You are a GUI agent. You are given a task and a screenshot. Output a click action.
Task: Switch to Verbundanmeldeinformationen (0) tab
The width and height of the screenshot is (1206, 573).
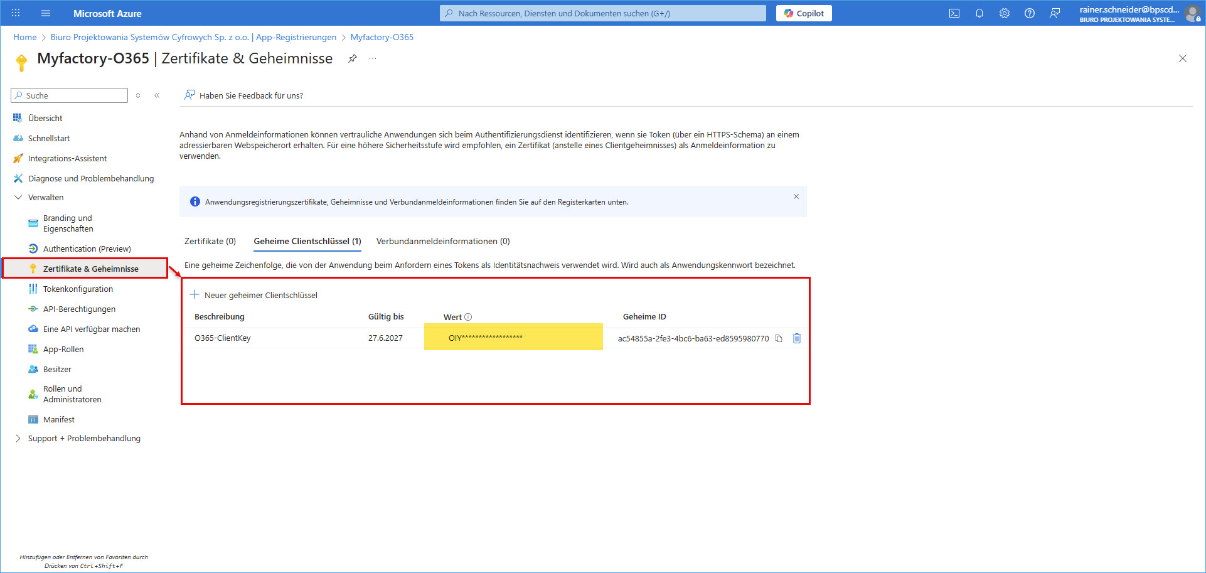(443, 241)
